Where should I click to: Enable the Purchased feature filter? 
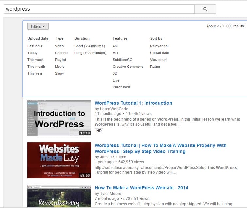(121, 87)
